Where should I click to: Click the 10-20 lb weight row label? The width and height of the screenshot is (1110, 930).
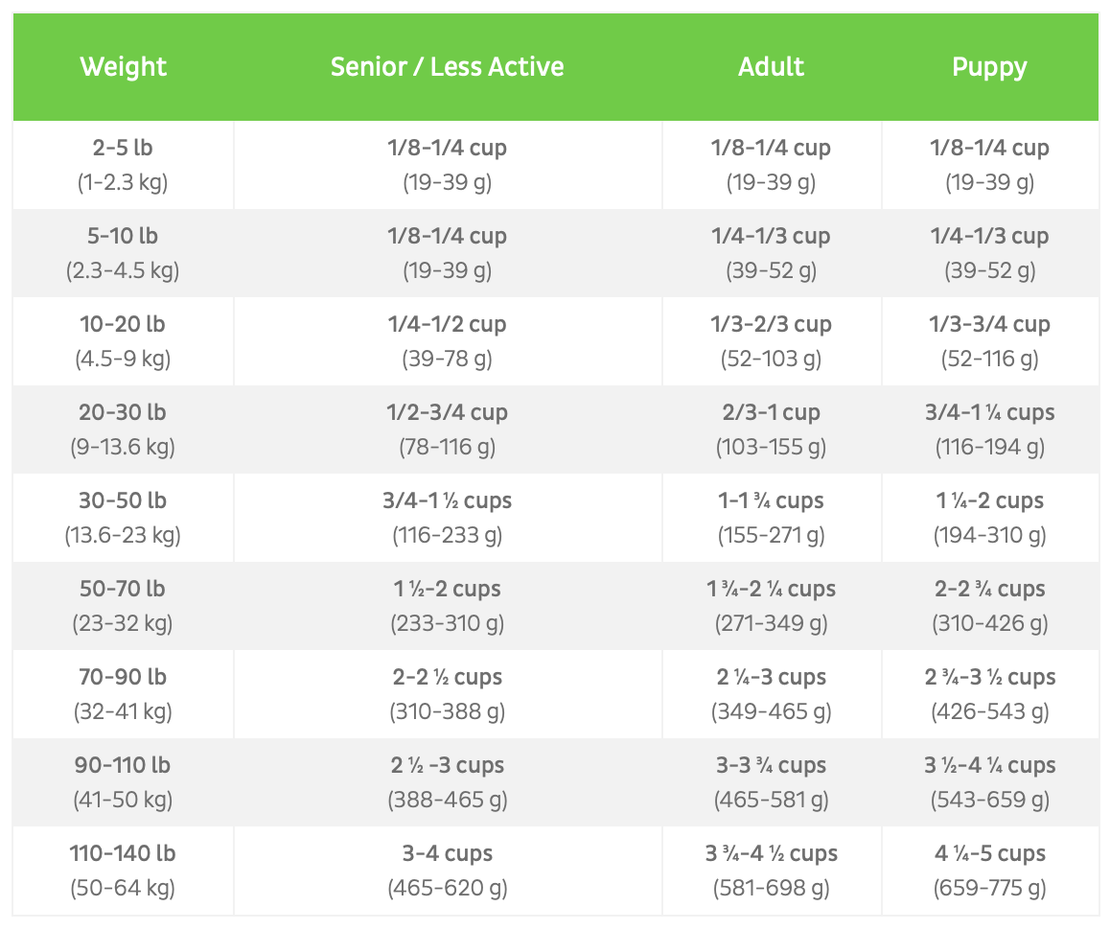[123, 341]
